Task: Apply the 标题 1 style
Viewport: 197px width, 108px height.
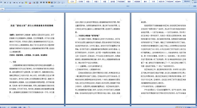Action: click(88, 1)
